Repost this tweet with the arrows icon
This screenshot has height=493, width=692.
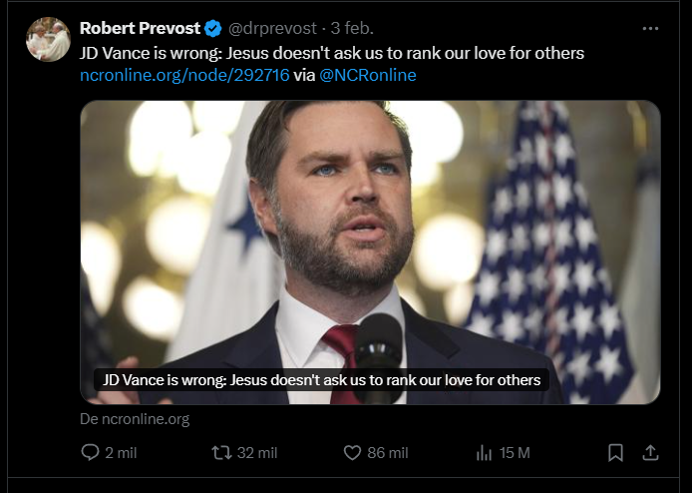[x=221, y=452]
